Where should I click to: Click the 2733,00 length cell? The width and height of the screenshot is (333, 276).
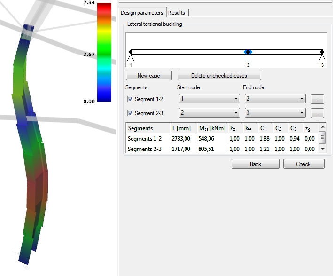click(184, 139)
